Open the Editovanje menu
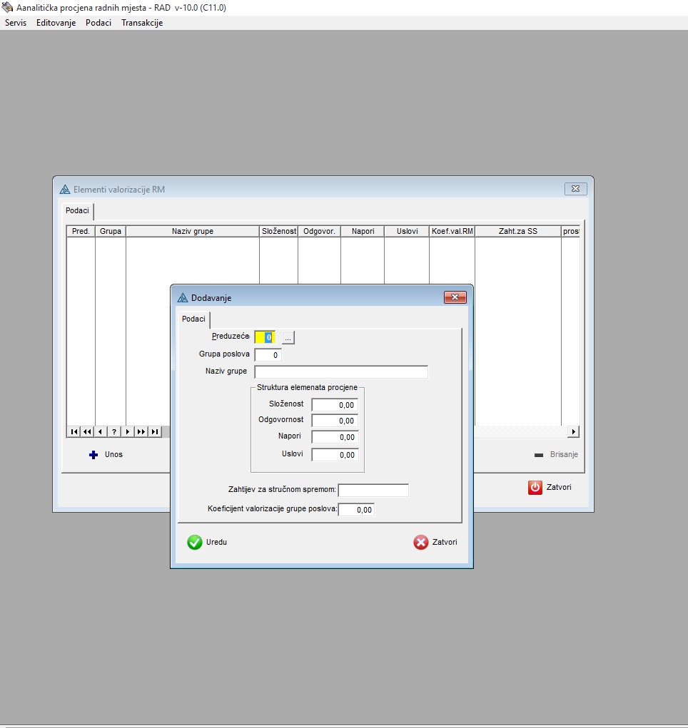Viewport: 688px width, 728px height. [x=56, y=23]
